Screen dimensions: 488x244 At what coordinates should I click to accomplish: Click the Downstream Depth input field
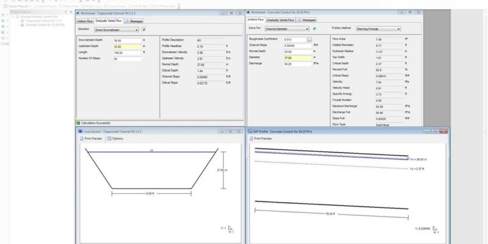[x=126, y=40]
